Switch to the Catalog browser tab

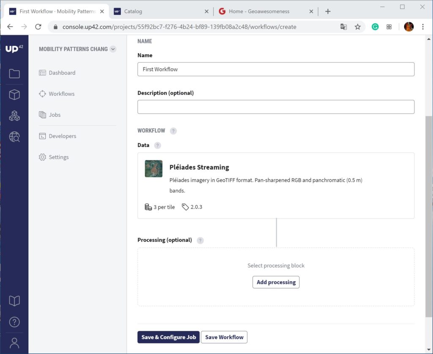pyautogui.click(x=160, y=11)
